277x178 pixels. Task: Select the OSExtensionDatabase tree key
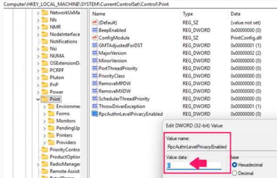point(65,63)
